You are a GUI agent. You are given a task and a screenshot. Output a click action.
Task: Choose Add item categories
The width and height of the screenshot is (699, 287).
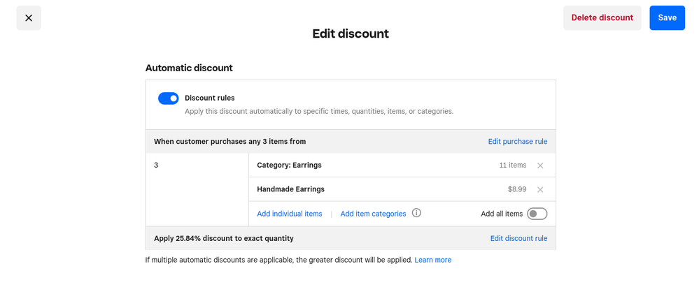click(373, 214)
